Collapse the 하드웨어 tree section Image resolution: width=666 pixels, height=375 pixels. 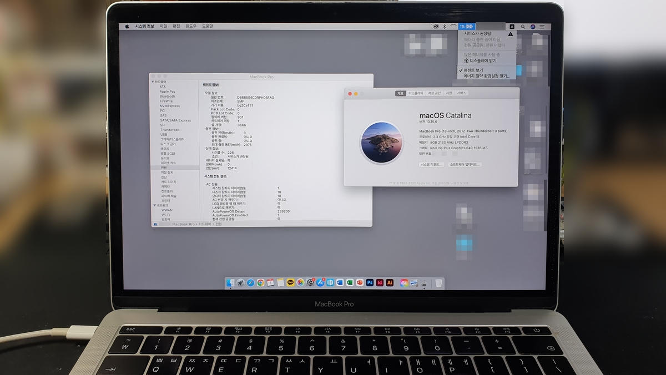point(154,82)
